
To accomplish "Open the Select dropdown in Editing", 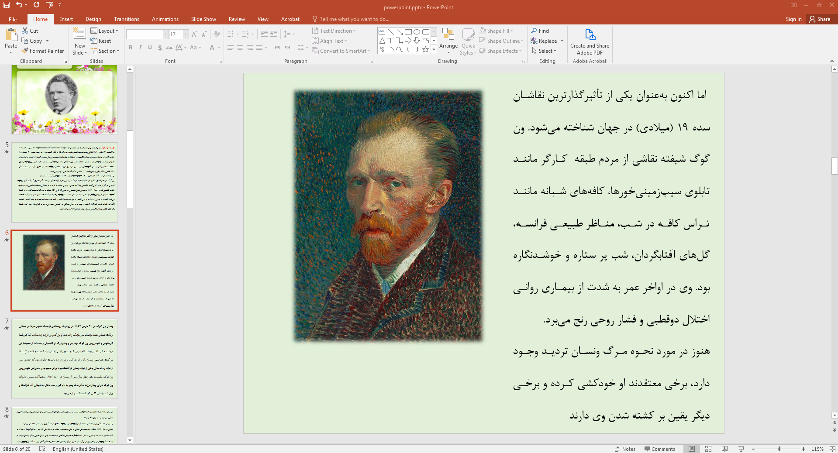I will 544,51.
